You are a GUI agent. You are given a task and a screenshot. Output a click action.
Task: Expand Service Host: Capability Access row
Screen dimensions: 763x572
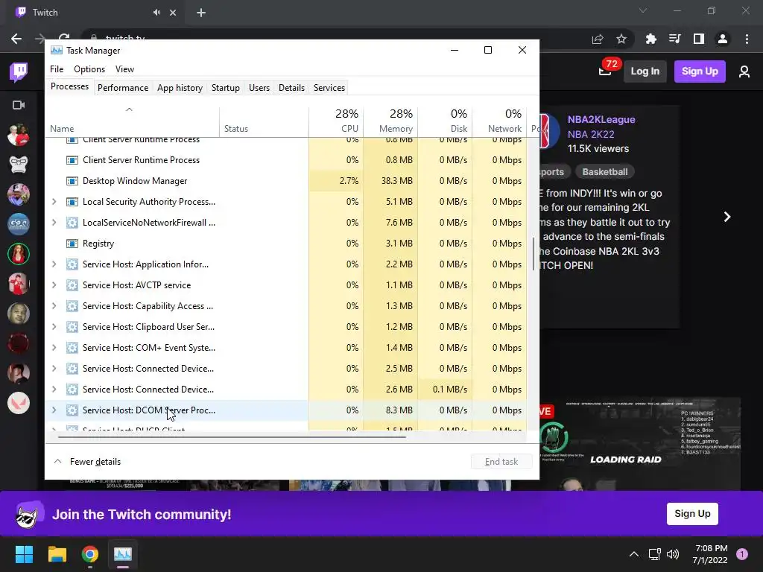[x=54, y=306]
